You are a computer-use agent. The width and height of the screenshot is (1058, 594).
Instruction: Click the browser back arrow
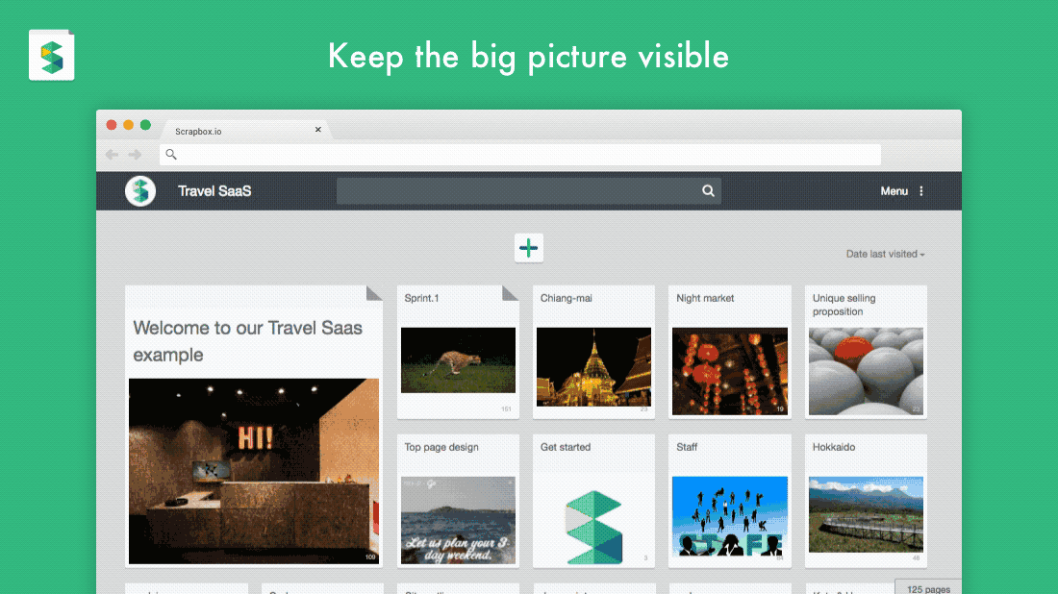point(112,154)
